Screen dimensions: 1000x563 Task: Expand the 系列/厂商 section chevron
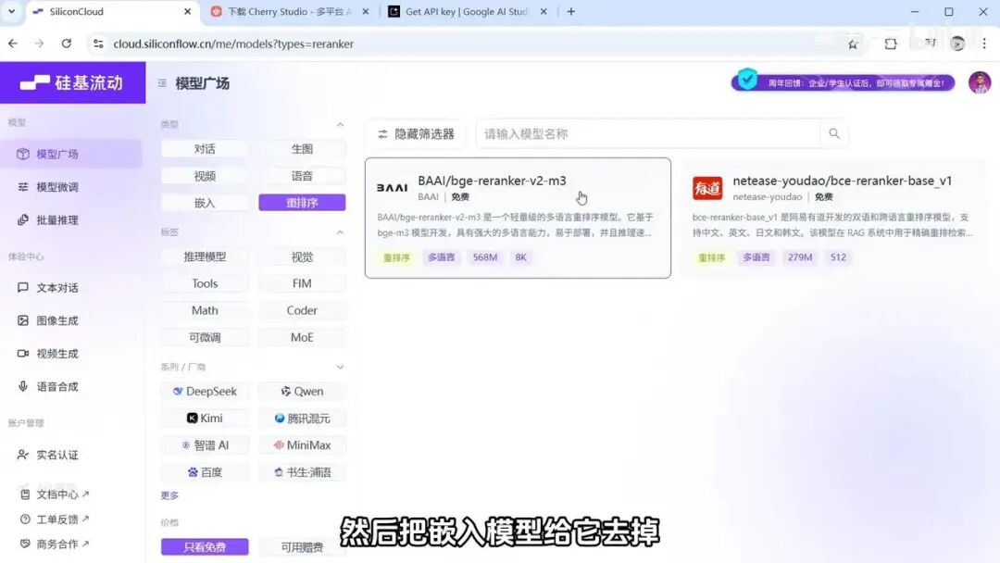(340, 368)
